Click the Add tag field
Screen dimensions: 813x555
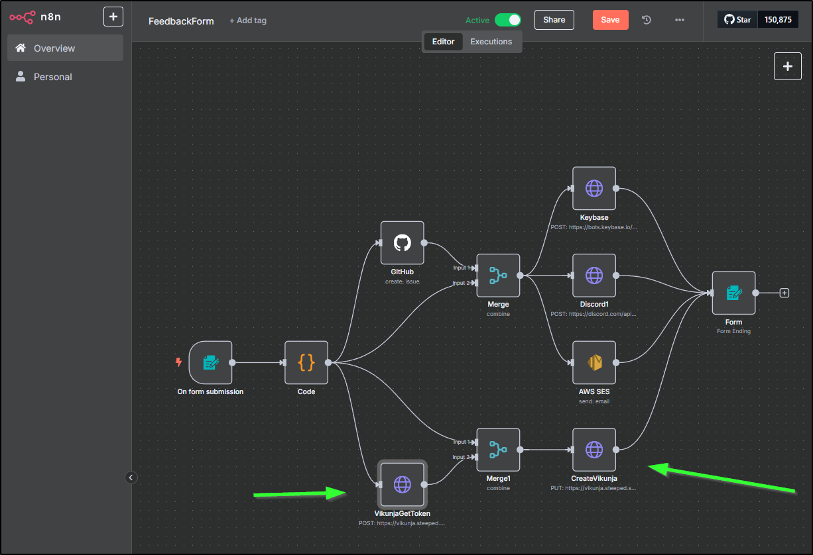(248, 21)
